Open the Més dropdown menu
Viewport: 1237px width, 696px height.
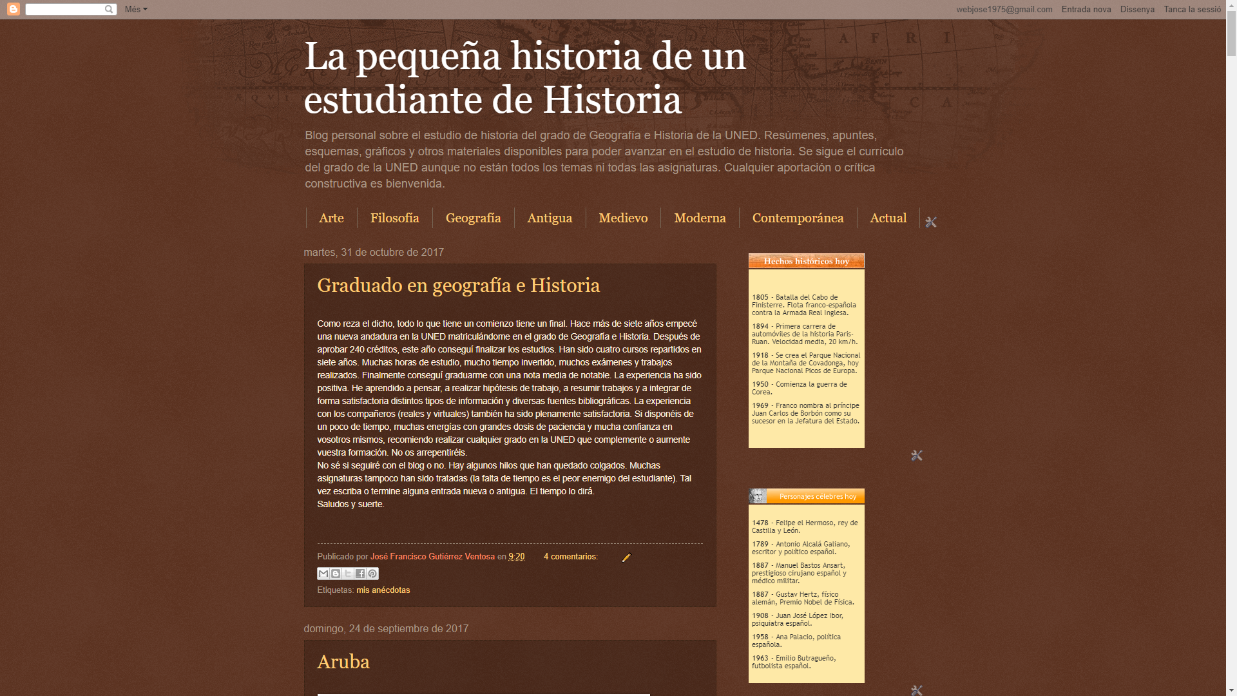[136, 9]
